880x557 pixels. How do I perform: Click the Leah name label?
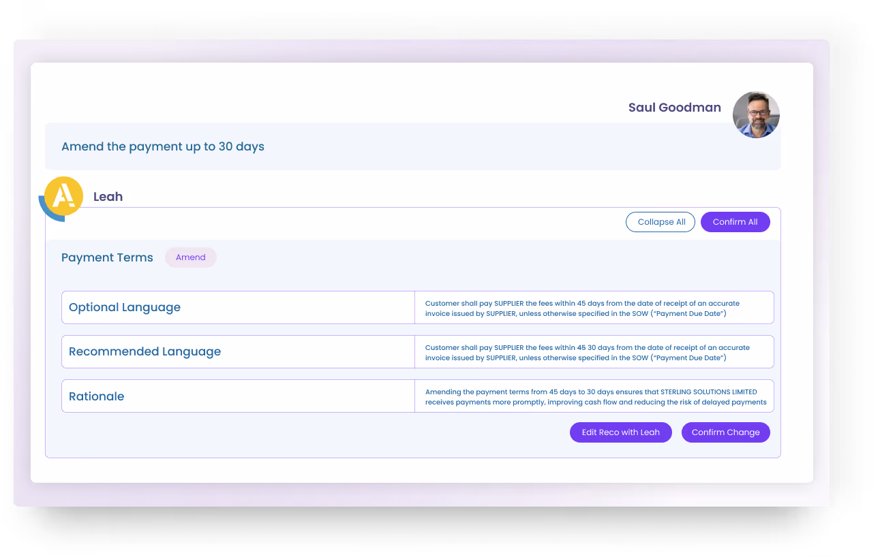click(108, 197)
